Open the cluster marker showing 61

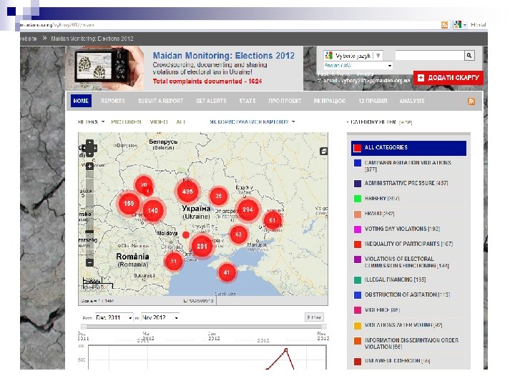tap(273, 220)
